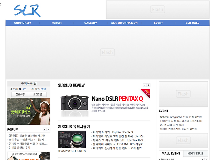Screen dimensions: 216x160
Task: Open the EVENT menu
Action: click(158, 23)
